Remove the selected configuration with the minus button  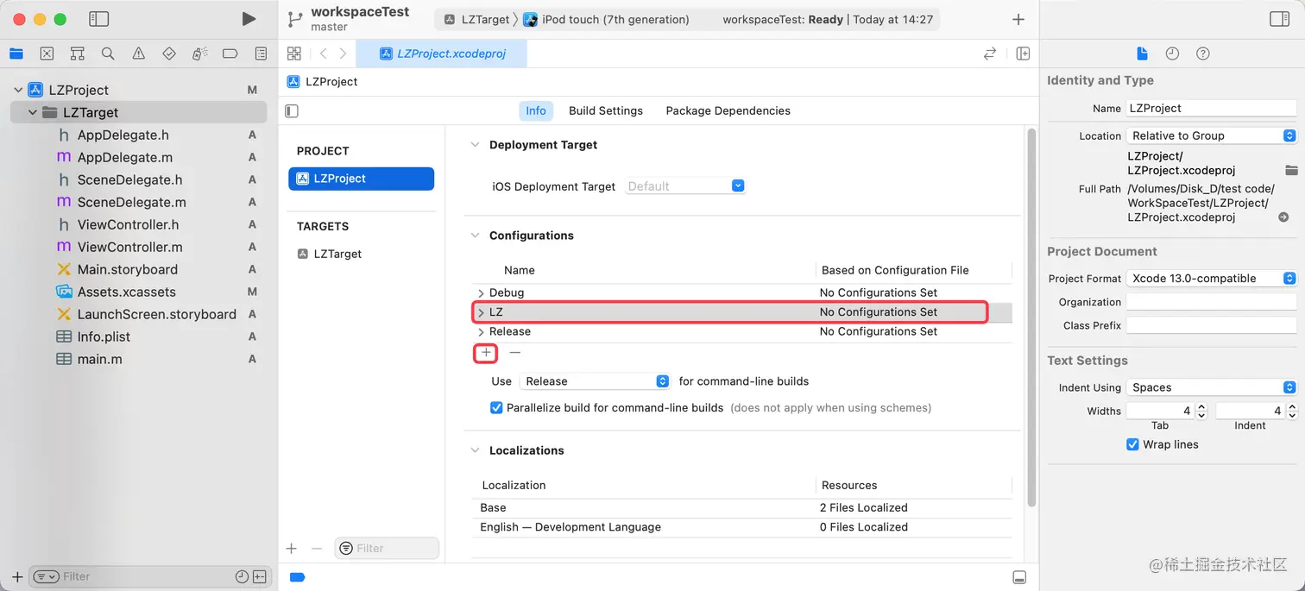click(x=514, y=353)
